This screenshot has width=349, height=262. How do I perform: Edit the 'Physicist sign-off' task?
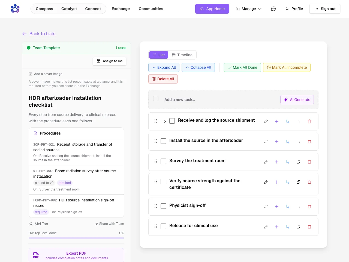[266, 207]
